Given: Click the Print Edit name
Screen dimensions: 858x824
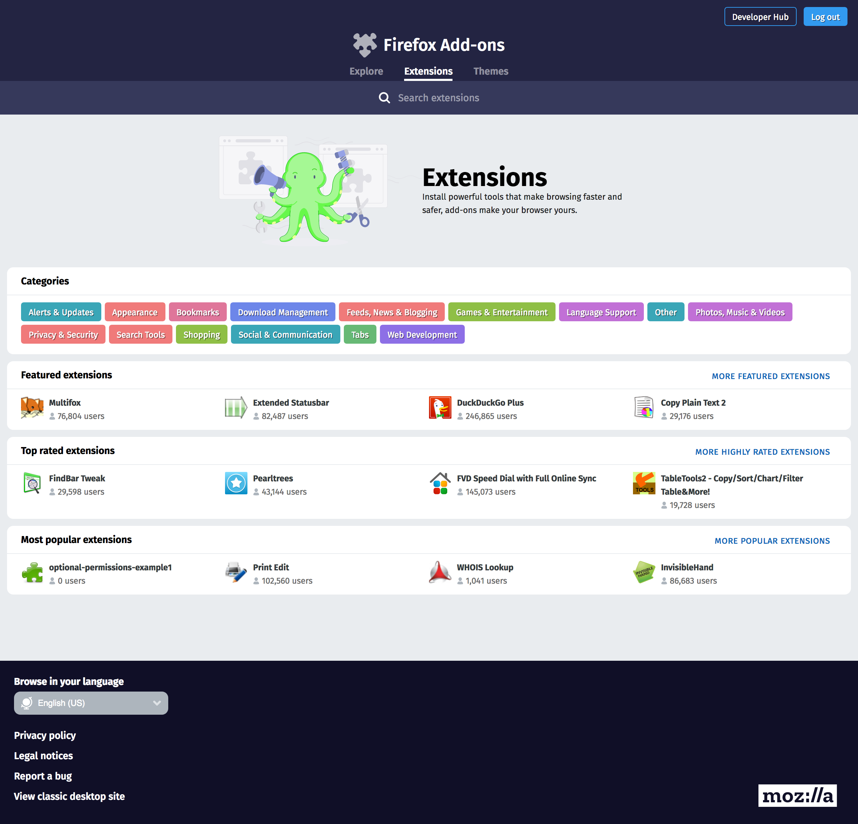Looking at the screenshot, I should (x=271, y=567).
